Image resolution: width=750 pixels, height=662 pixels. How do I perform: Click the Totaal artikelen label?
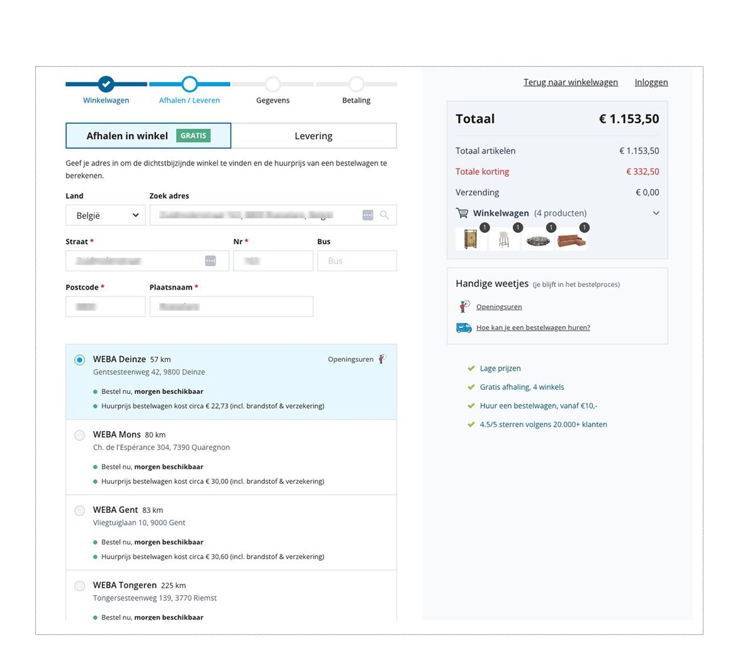click(x=486, y=150)
